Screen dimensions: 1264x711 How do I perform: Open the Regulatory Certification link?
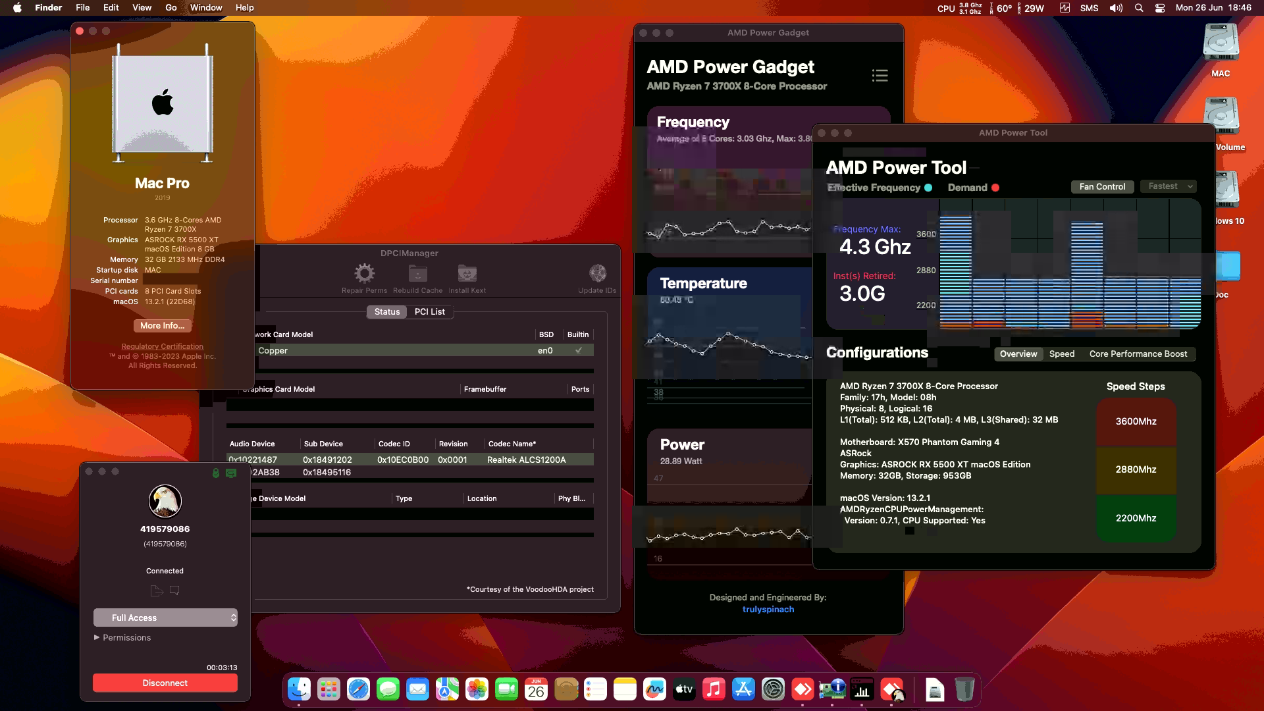[163, 346]
